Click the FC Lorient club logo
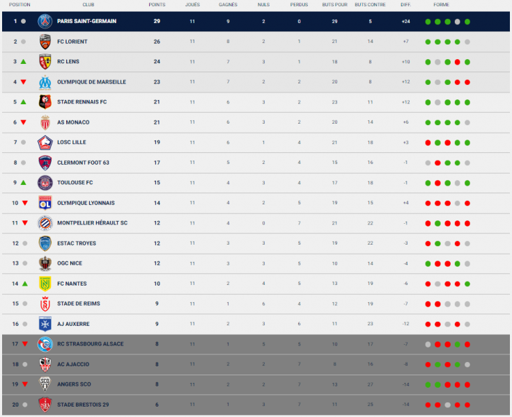Image resolution: width=512 pixels, height=417 pixels. click(45, 42)
